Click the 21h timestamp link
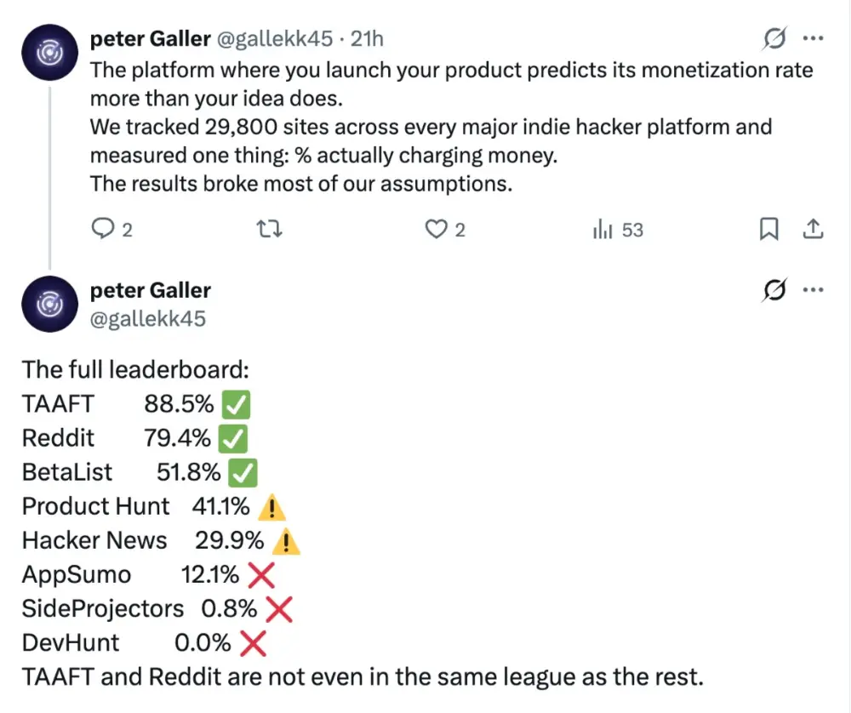This screenshot has height=713, width=851. [x=368, y=38]
